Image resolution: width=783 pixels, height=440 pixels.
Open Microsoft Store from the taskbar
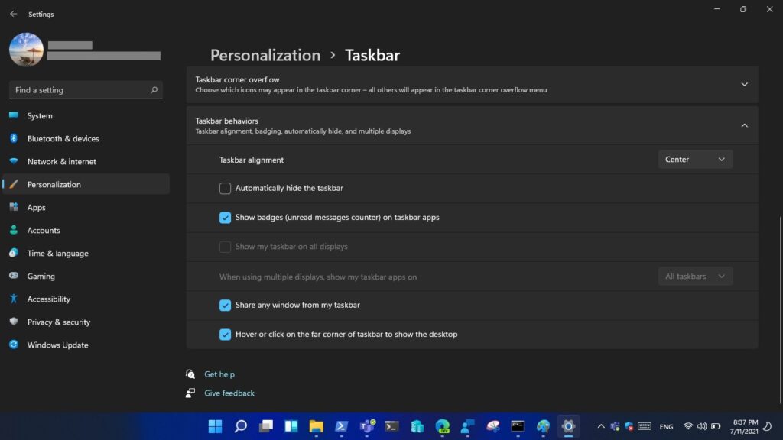tap(417, 426)
